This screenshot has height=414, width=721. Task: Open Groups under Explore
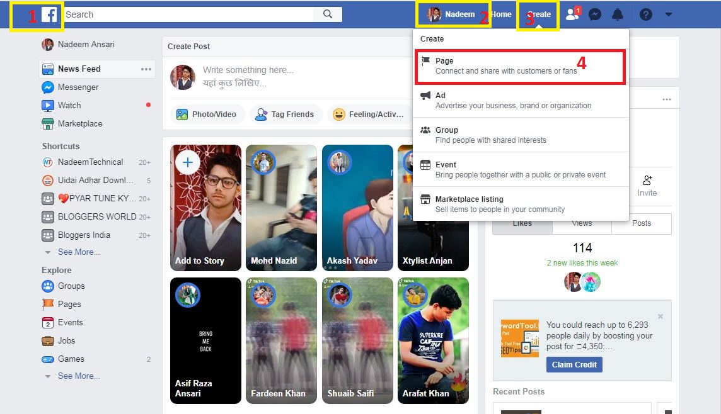pos(64,286)
